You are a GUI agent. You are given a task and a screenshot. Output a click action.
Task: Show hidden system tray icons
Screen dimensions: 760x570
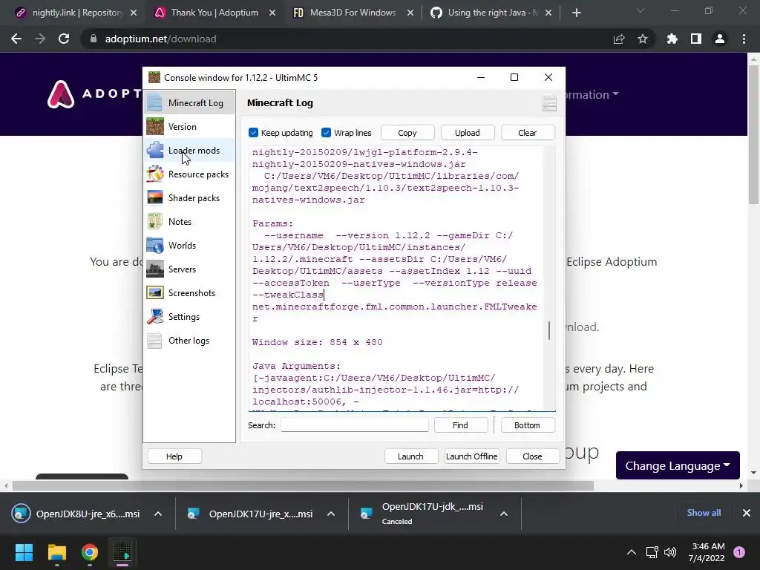point(632,552)
